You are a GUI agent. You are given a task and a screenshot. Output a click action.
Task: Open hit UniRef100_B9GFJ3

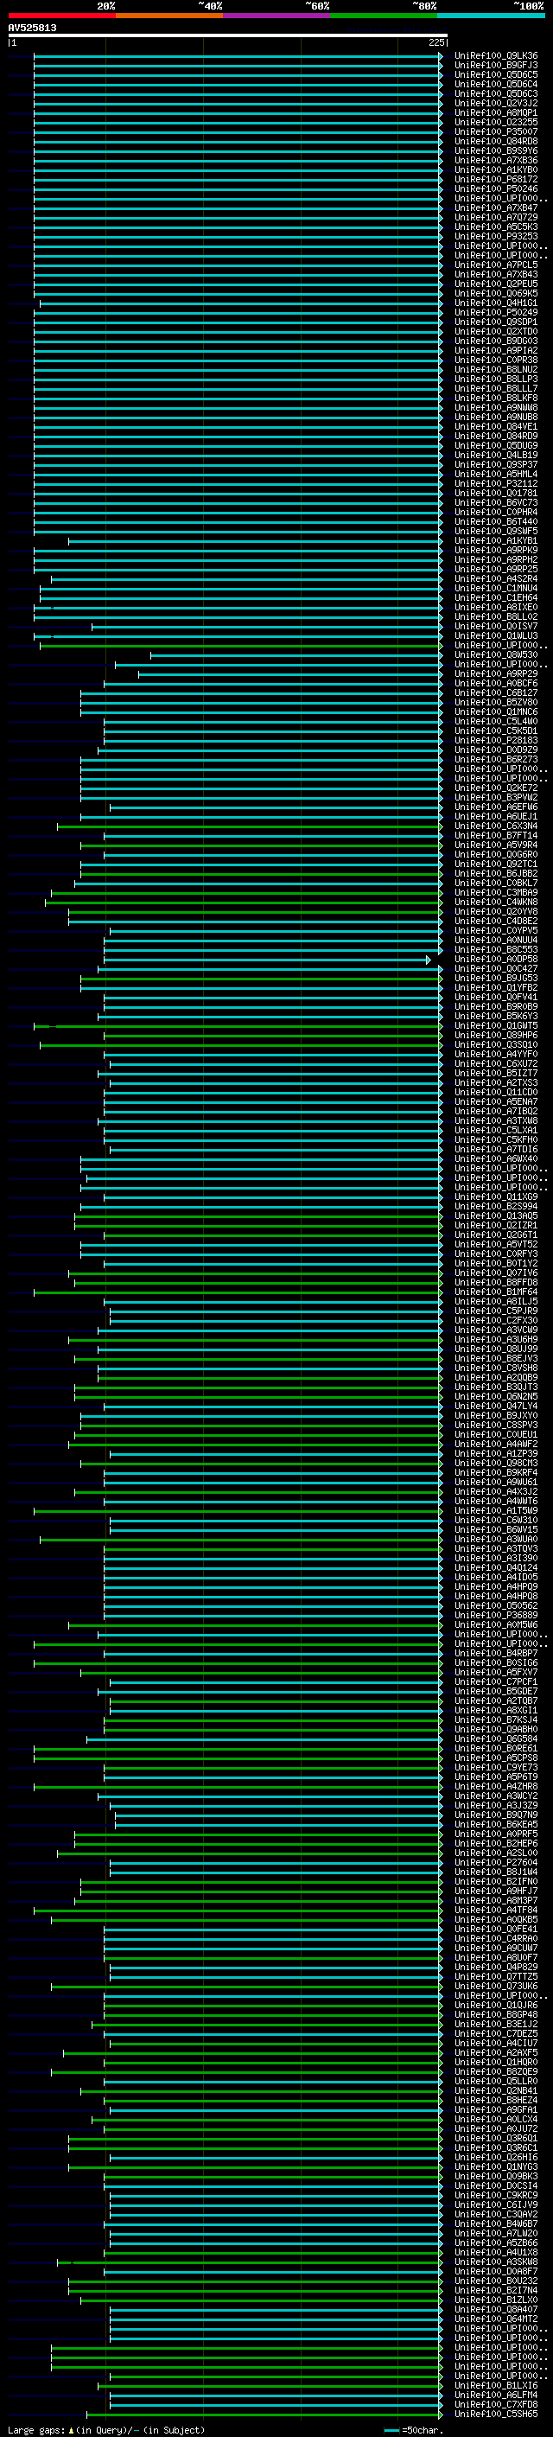click(496, 66)
